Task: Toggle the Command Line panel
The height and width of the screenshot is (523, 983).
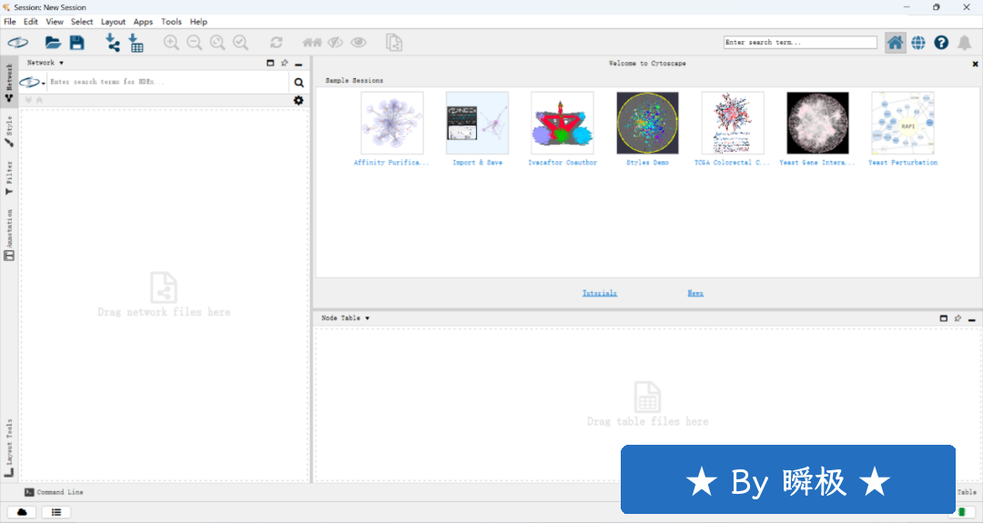Action: click(x=55, y=492)
